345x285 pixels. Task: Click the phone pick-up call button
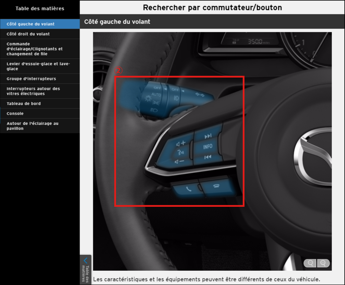pyautogui.click(x=188, y=189)
